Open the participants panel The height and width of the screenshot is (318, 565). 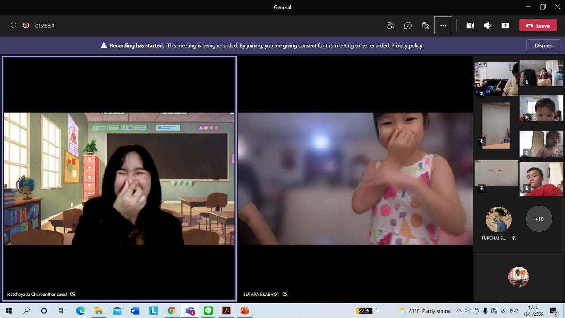[390, 26]
